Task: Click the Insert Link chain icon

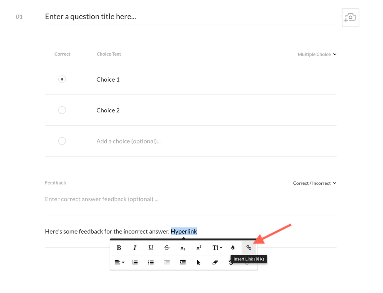Action: [x=249, y=248]
